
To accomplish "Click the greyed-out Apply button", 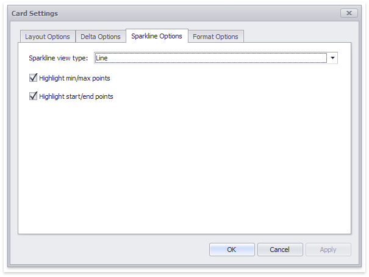I will [x=328, y=250].
